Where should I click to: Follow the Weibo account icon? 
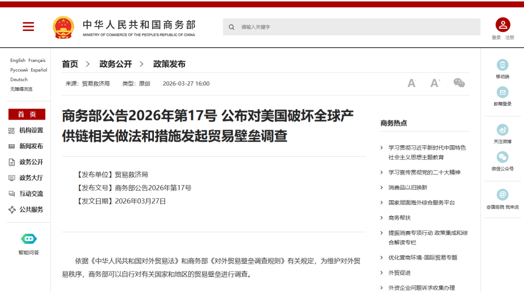pos(503,130)
